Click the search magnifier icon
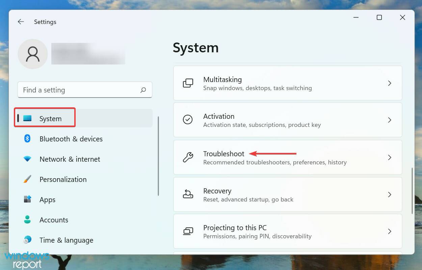Viewport: 422px width, 270px height. [143, 90]
